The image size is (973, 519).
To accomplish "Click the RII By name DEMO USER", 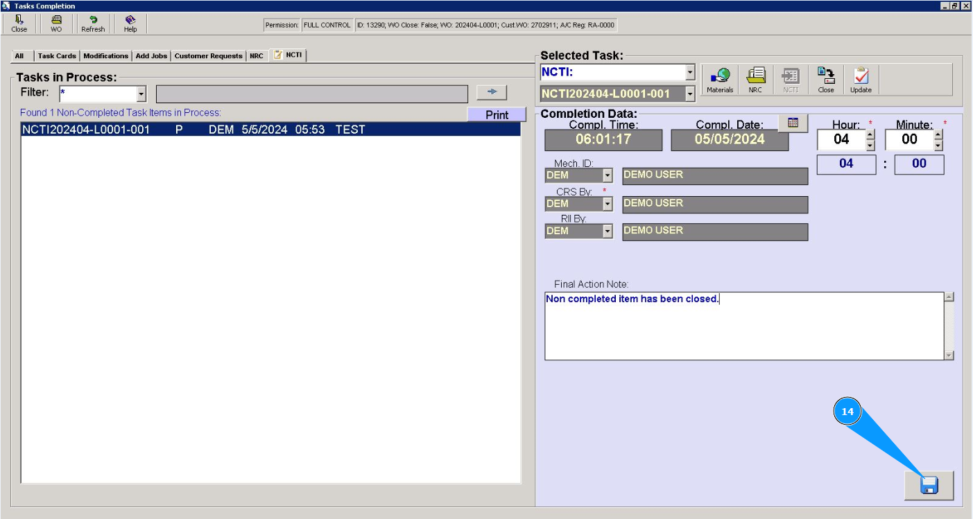I will coord(715,231).
